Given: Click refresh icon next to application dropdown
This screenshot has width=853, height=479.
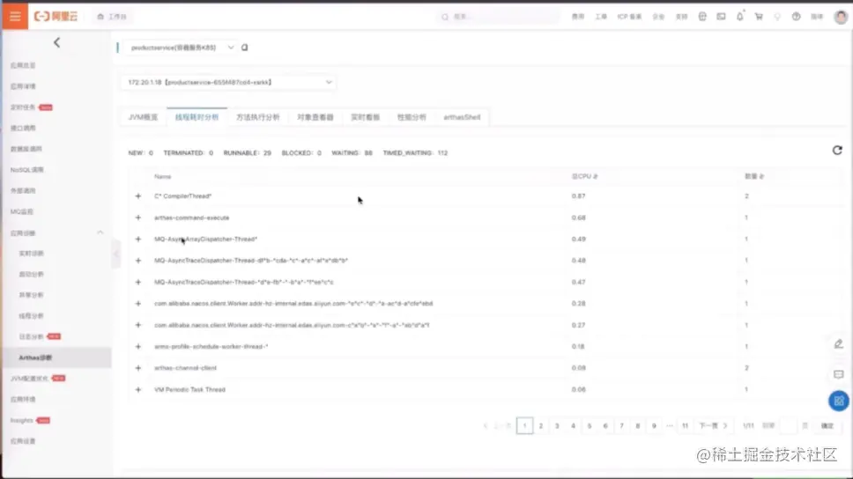Looking at the screenshot, I should pyautogui.click(x=245, y=48).
